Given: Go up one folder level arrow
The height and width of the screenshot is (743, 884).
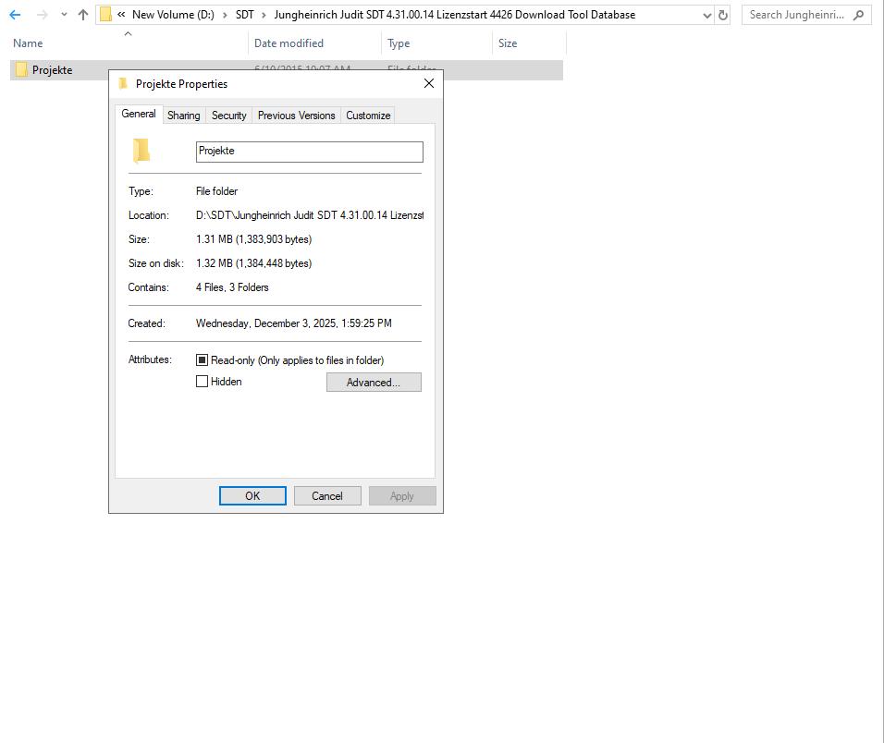Looking at the screenshot, I should (x=83, y=15).
